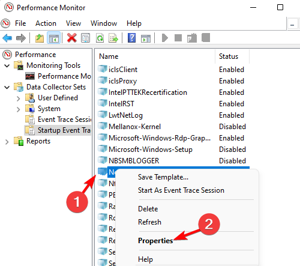300x266 pixels.
Task: Open the File menu
Action: [20, 23]
